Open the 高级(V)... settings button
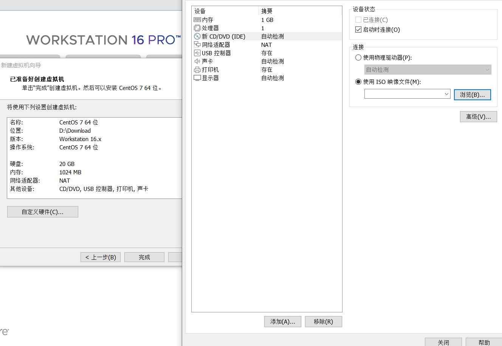Screen dimensions: 502x346 (479, 117)
